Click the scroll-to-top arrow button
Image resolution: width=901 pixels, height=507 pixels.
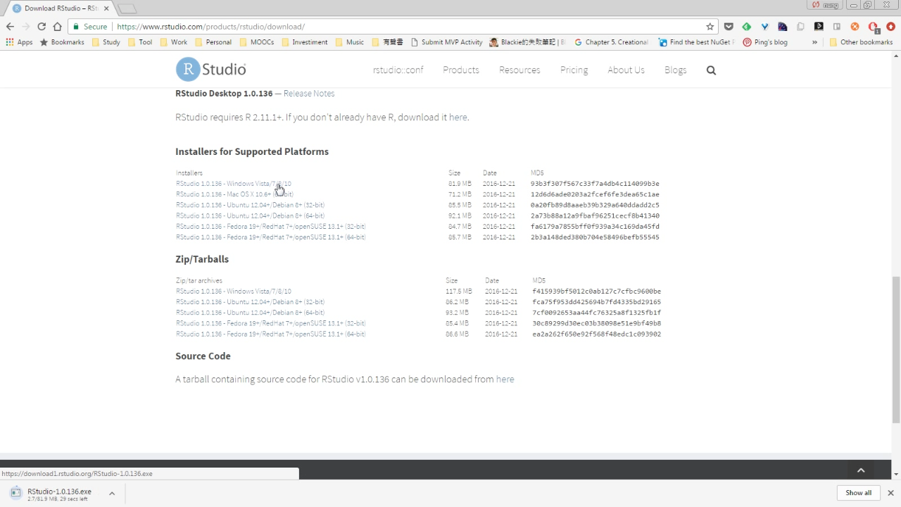click(860, 470)
